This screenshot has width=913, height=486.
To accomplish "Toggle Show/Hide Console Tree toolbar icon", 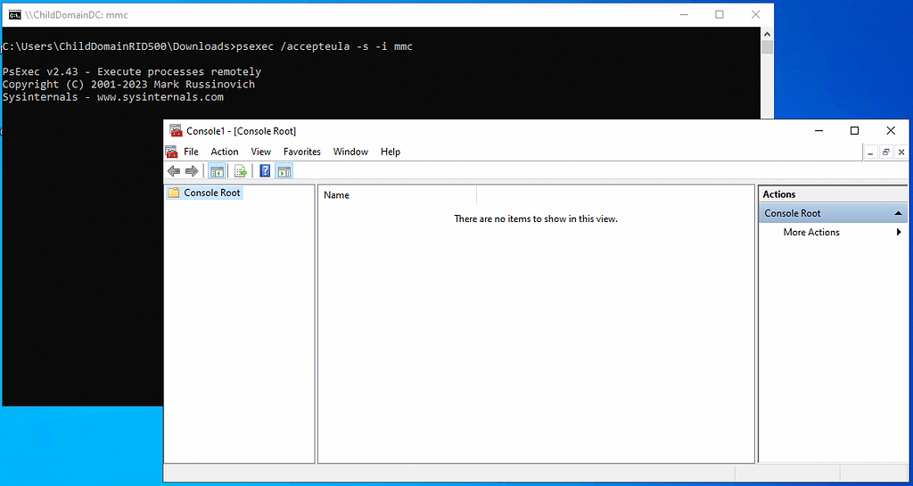I will pyautogui.click(x=217, y=171).
